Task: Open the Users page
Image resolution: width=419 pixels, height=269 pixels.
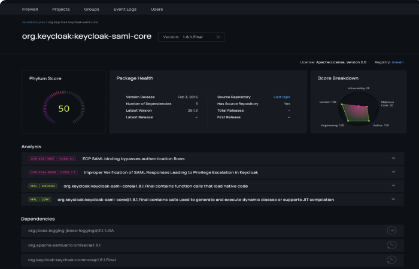Action: (x=157, y=9)
